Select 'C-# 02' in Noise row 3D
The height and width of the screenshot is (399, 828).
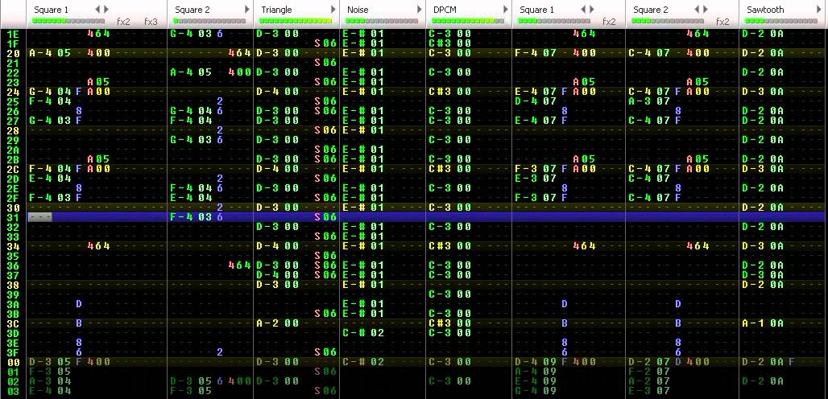pos(363,333)
